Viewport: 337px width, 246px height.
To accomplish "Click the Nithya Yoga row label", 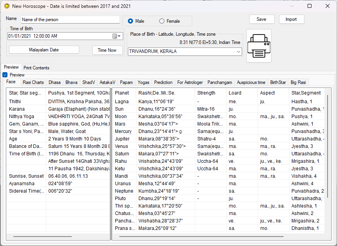I will [x=22, y=117].
